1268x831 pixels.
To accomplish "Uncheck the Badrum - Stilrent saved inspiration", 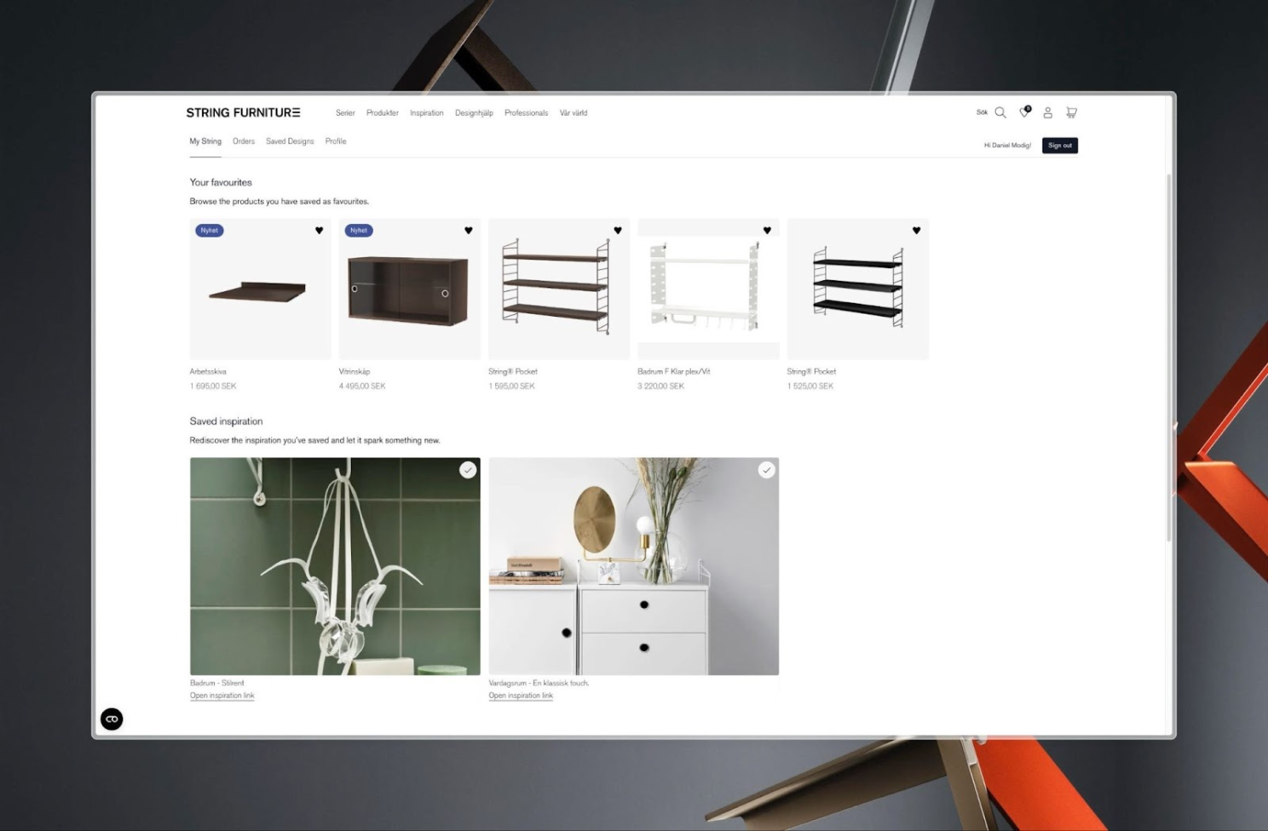I will pyautogui.click(x=468, y=470).
